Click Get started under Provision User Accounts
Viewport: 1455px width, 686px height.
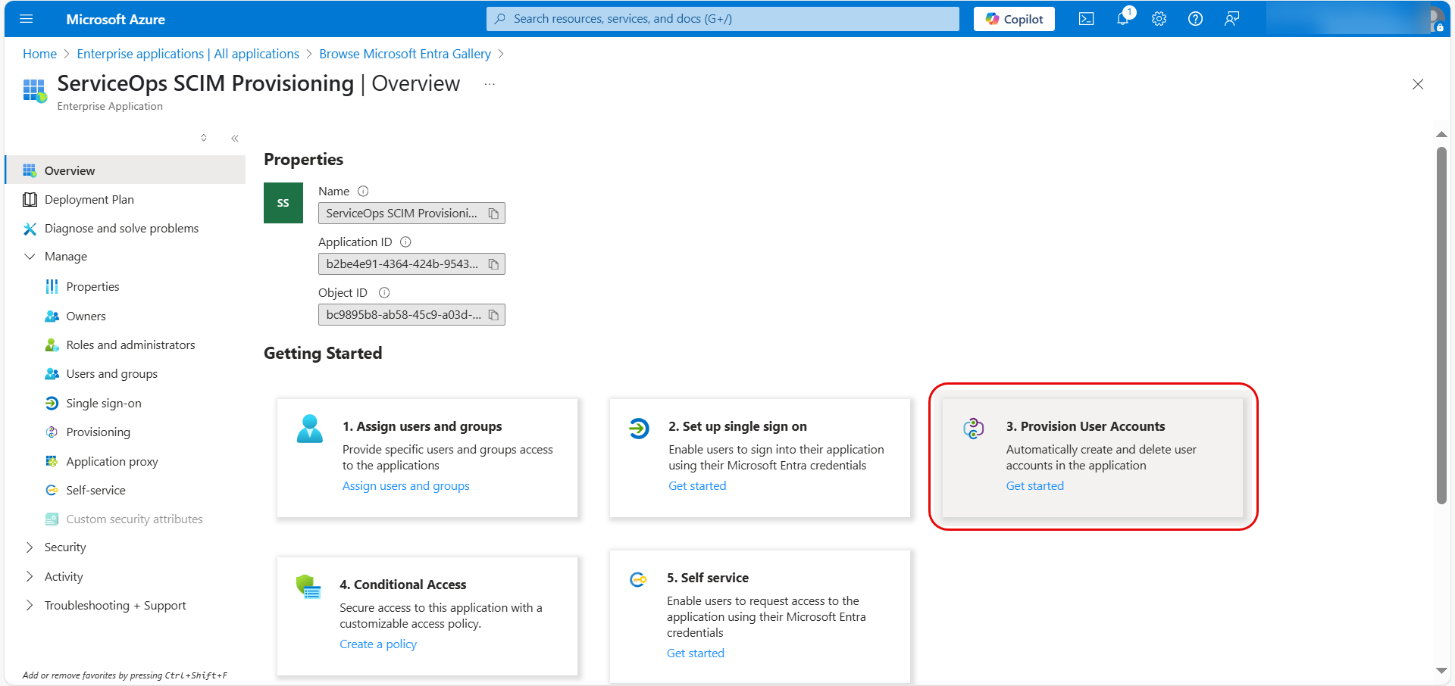pos(1034,486)
